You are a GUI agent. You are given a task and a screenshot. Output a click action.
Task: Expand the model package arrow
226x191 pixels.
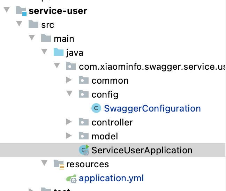[69, 136]
